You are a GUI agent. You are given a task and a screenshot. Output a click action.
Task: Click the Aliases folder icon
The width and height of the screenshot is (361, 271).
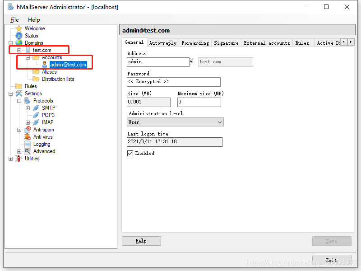point(36,72)
